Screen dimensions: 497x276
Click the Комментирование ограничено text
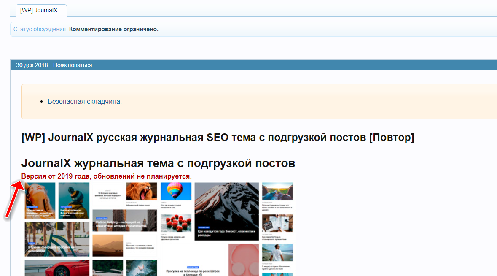coord(114,29)
